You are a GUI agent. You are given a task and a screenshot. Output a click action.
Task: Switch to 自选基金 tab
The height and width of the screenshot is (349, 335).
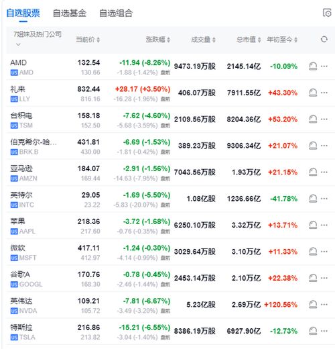(x=70, y=13)
